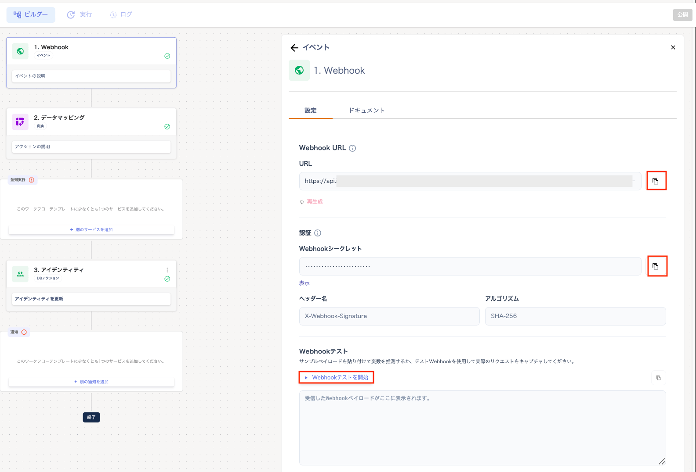Screen dimensions: 696x472
Task: Select the 1. Webhook node globe icon
Action: [20, 51]
